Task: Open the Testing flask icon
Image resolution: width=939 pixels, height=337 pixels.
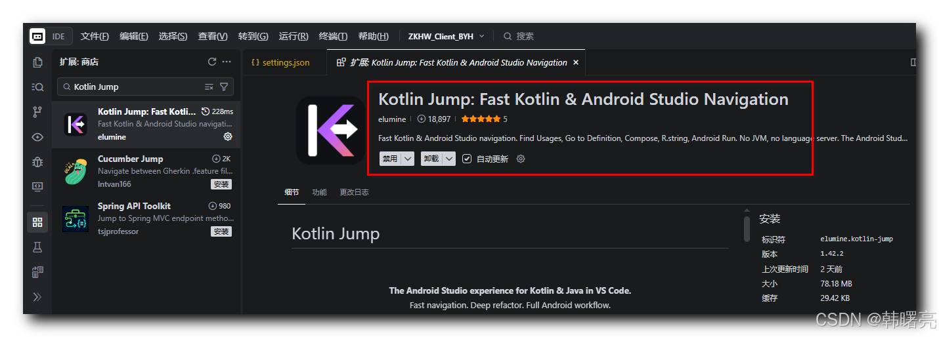Action: point(37,247)
